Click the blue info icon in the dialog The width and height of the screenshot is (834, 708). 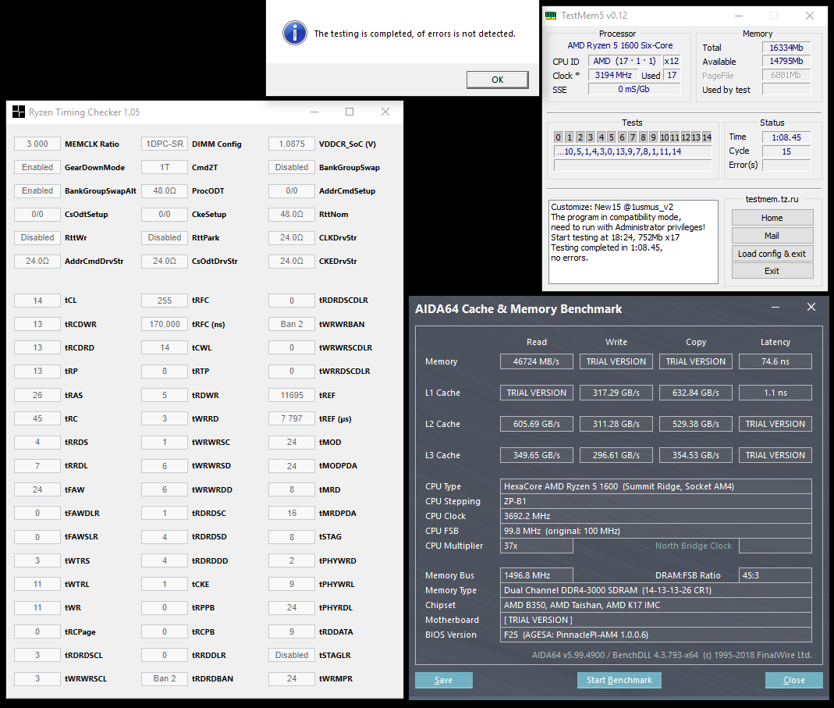click(295, 33)
